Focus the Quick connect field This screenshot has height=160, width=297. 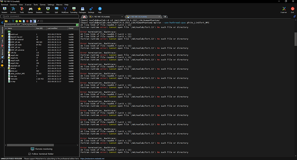coord(40,16)
